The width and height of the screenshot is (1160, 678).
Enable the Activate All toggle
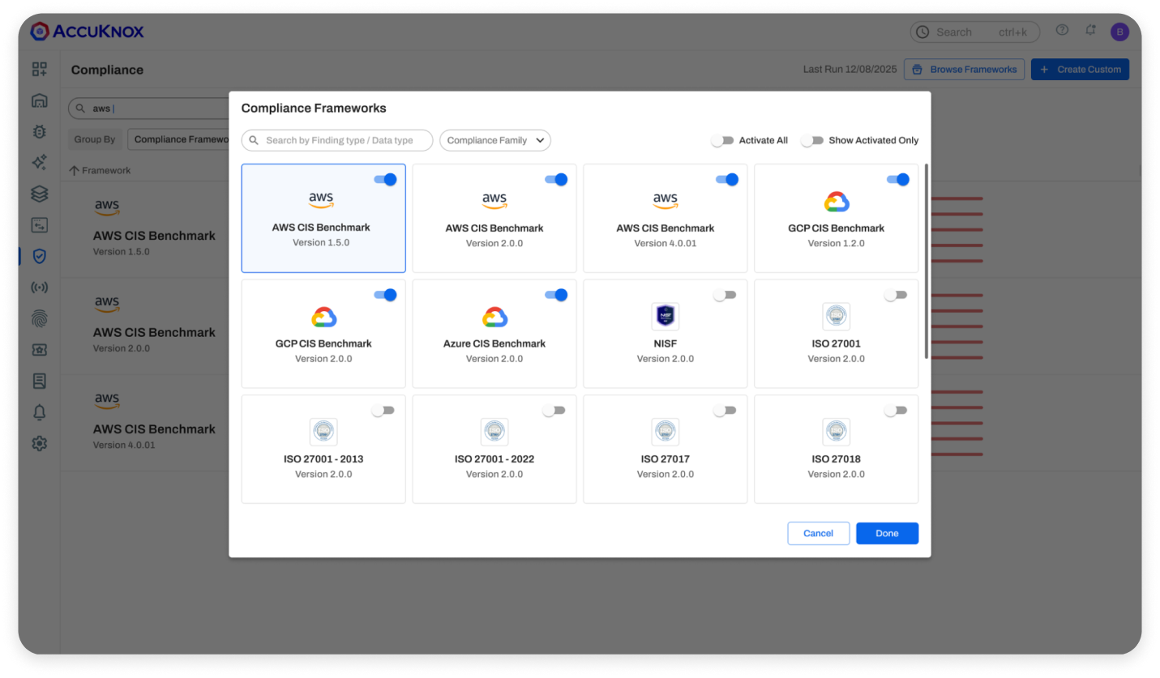(x=722, y=140)
